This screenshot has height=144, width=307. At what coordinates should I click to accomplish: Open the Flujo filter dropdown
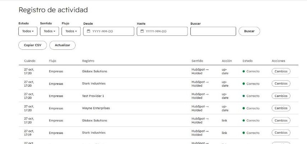point(71,31)
